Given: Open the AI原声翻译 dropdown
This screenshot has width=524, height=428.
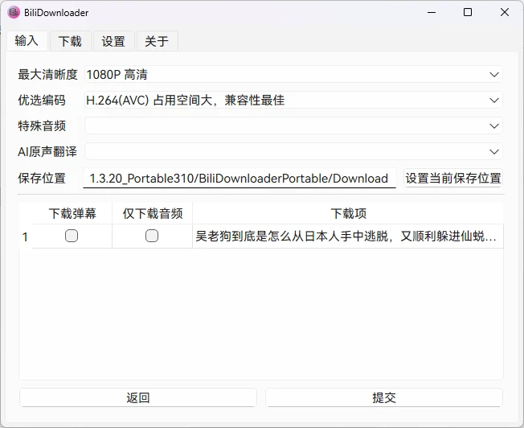Looking at the screenshot, I should coord(293,151).
